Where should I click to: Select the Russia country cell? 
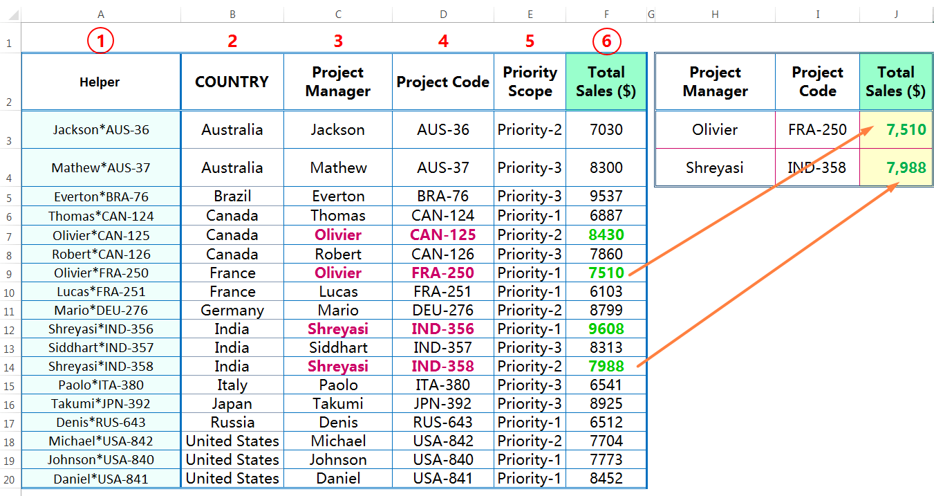tap(232, 422)
